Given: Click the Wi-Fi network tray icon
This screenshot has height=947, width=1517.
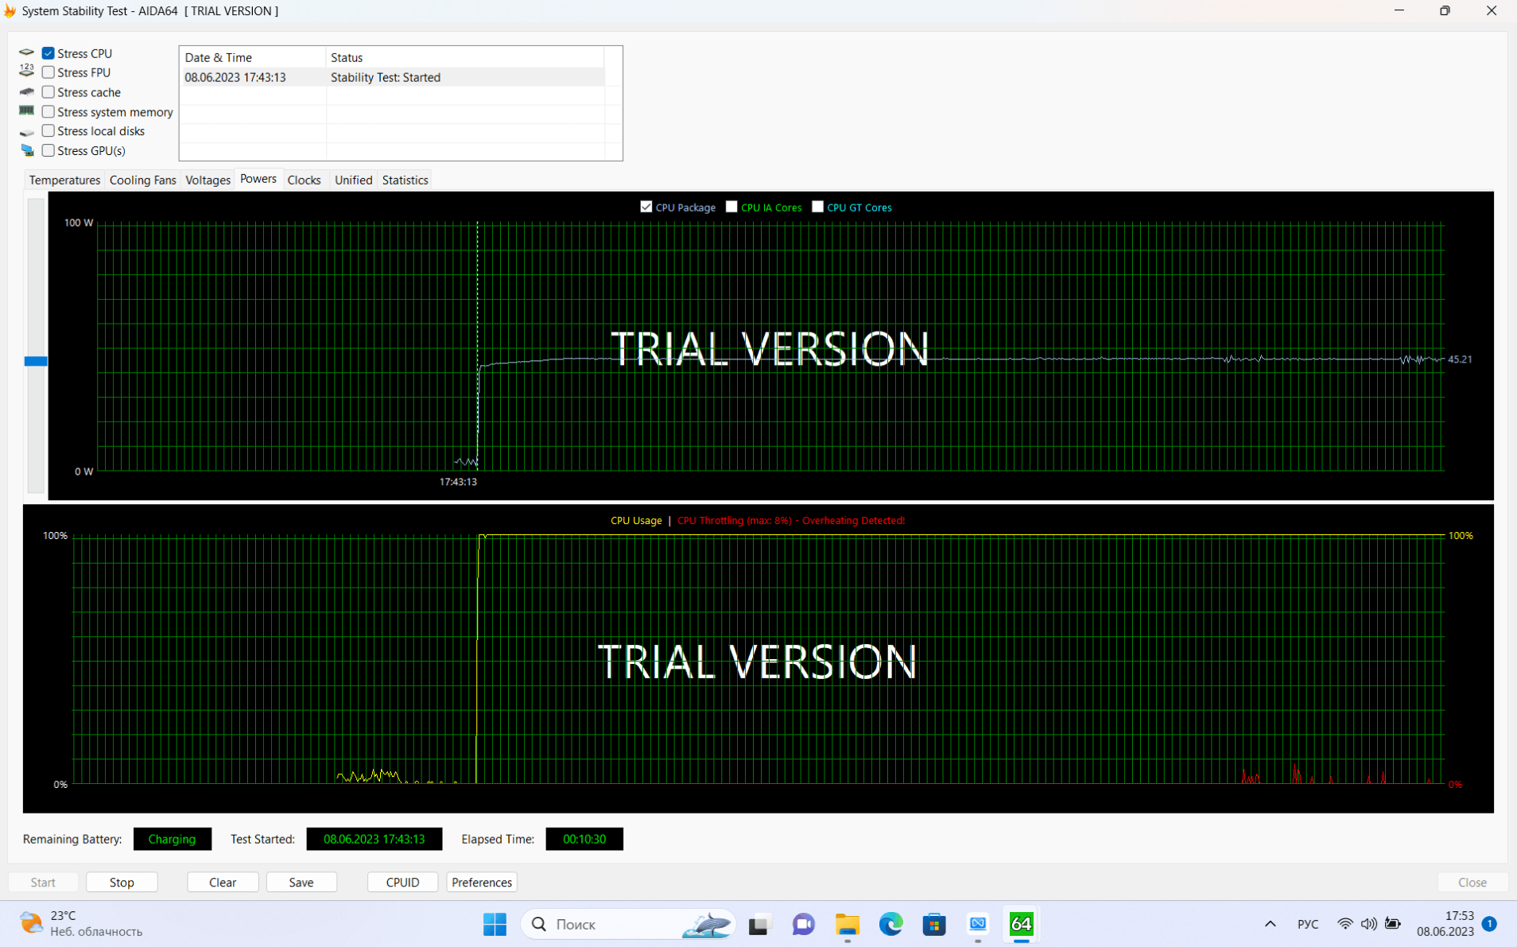Looking at the screenshot, I should (x=1344, y=924).
